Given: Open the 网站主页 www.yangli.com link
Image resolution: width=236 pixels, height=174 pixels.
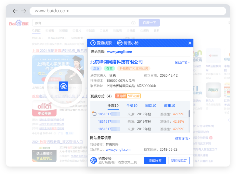Looking at the screenshot, I should 118,150.
